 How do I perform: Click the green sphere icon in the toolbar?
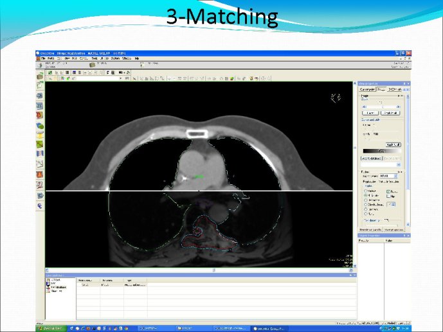(x=231, y=78)
